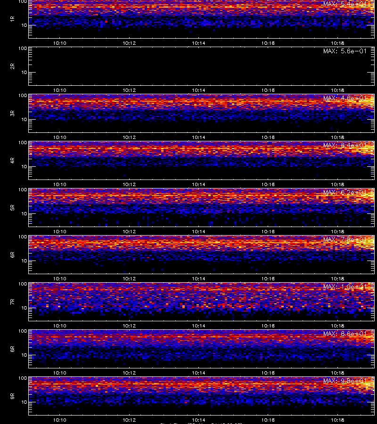Screen dimensions: 377x424
Task: Click the 1R panel axis label
Action: pyautogui.click(x=12, y=19)
